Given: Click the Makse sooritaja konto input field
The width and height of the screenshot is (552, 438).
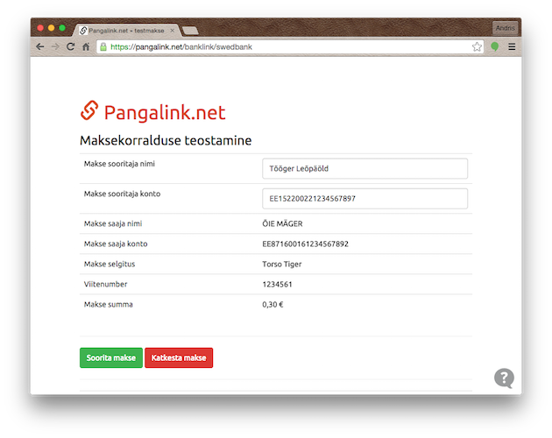Looking at the screenshot, I should (x=364, y=198).
